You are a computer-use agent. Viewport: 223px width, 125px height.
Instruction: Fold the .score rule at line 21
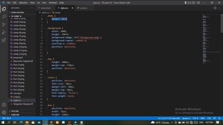[45, 77]
